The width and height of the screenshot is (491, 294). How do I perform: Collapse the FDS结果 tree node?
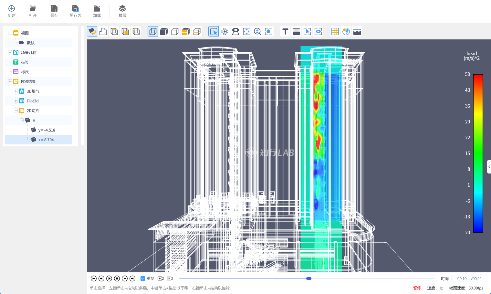tap(10, 81)
